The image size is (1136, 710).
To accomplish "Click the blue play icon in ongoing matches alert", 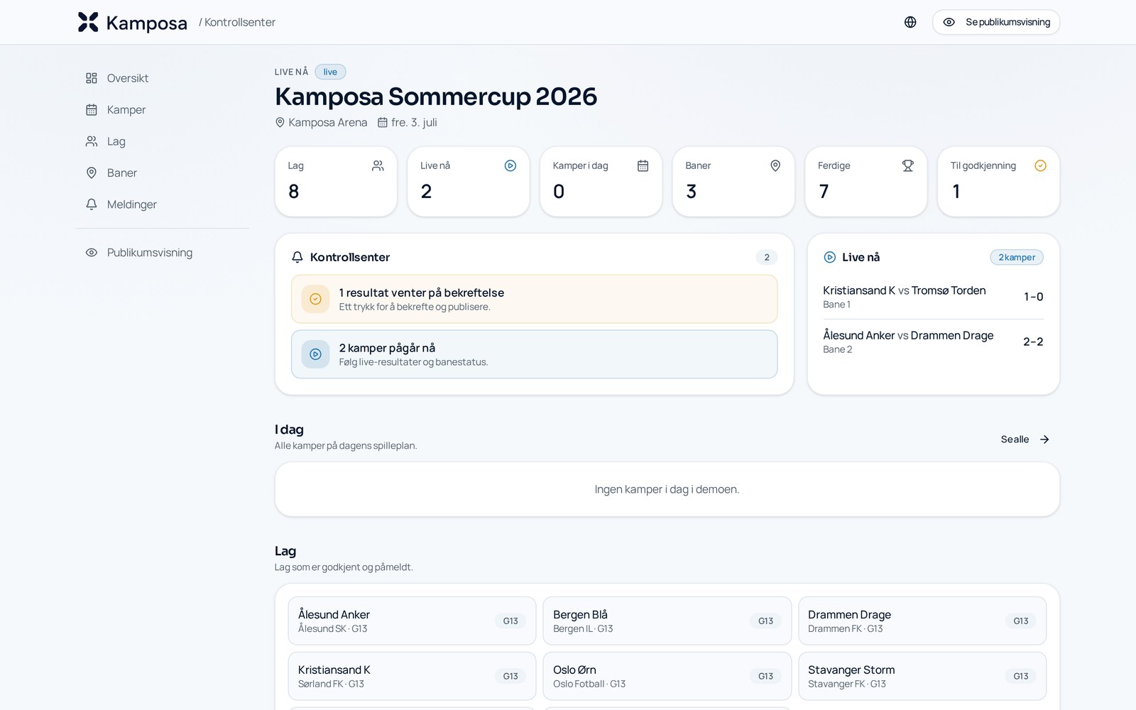I will coord(315,354).
